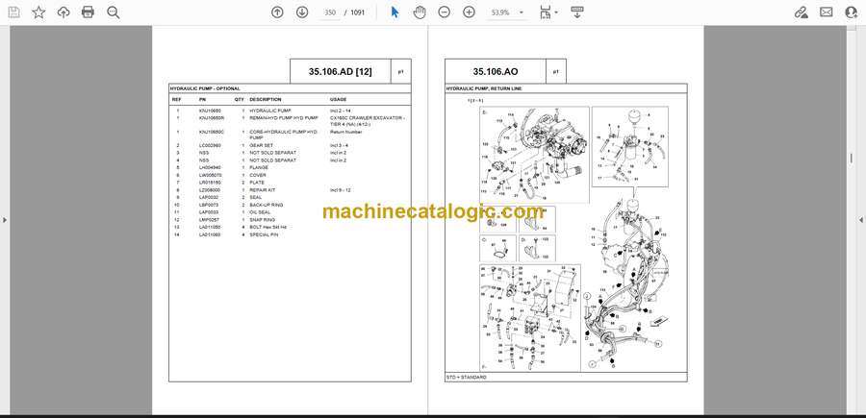Select the HYDRAULIC PUMP - OPTIONAL title

tap(205, 88)
